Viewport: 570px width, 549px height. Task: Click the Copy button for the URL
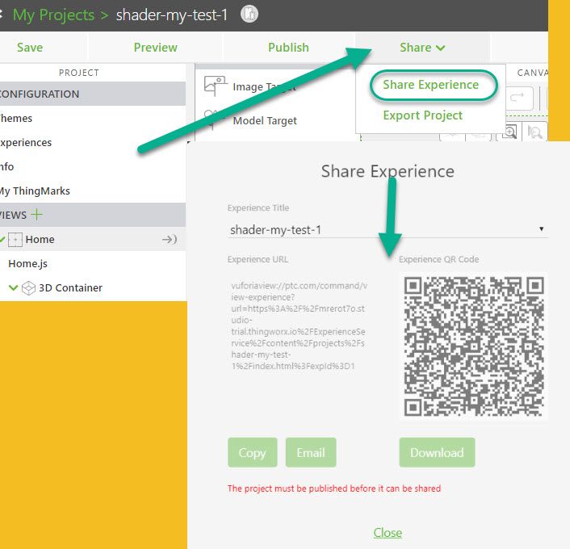click(252, 452)
